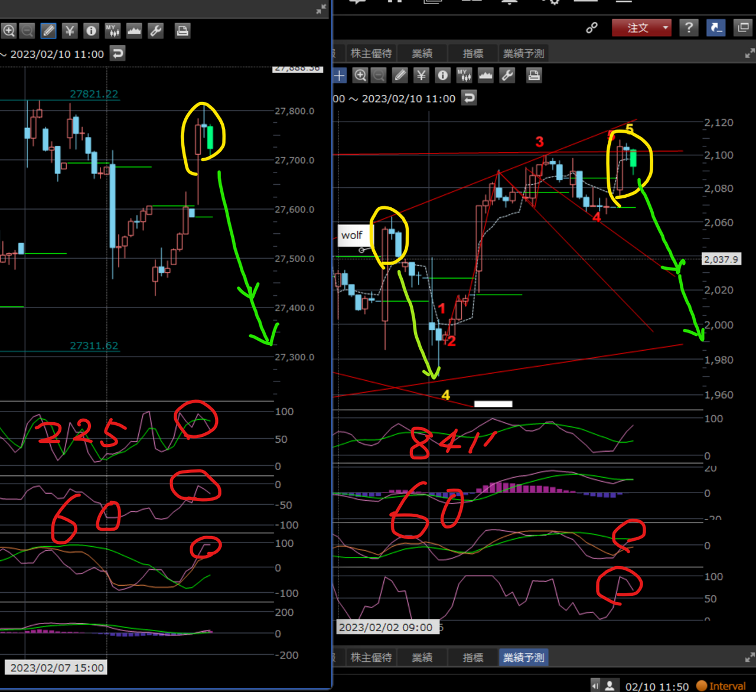Click the red 注文 order button
The width and height of the screenshot is (756, 692).
coord(637,28)
